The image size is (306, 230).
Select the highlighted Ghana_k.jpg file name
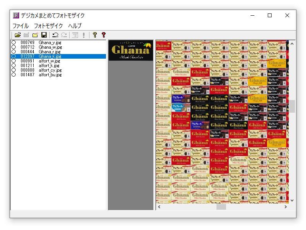point(50,56)
